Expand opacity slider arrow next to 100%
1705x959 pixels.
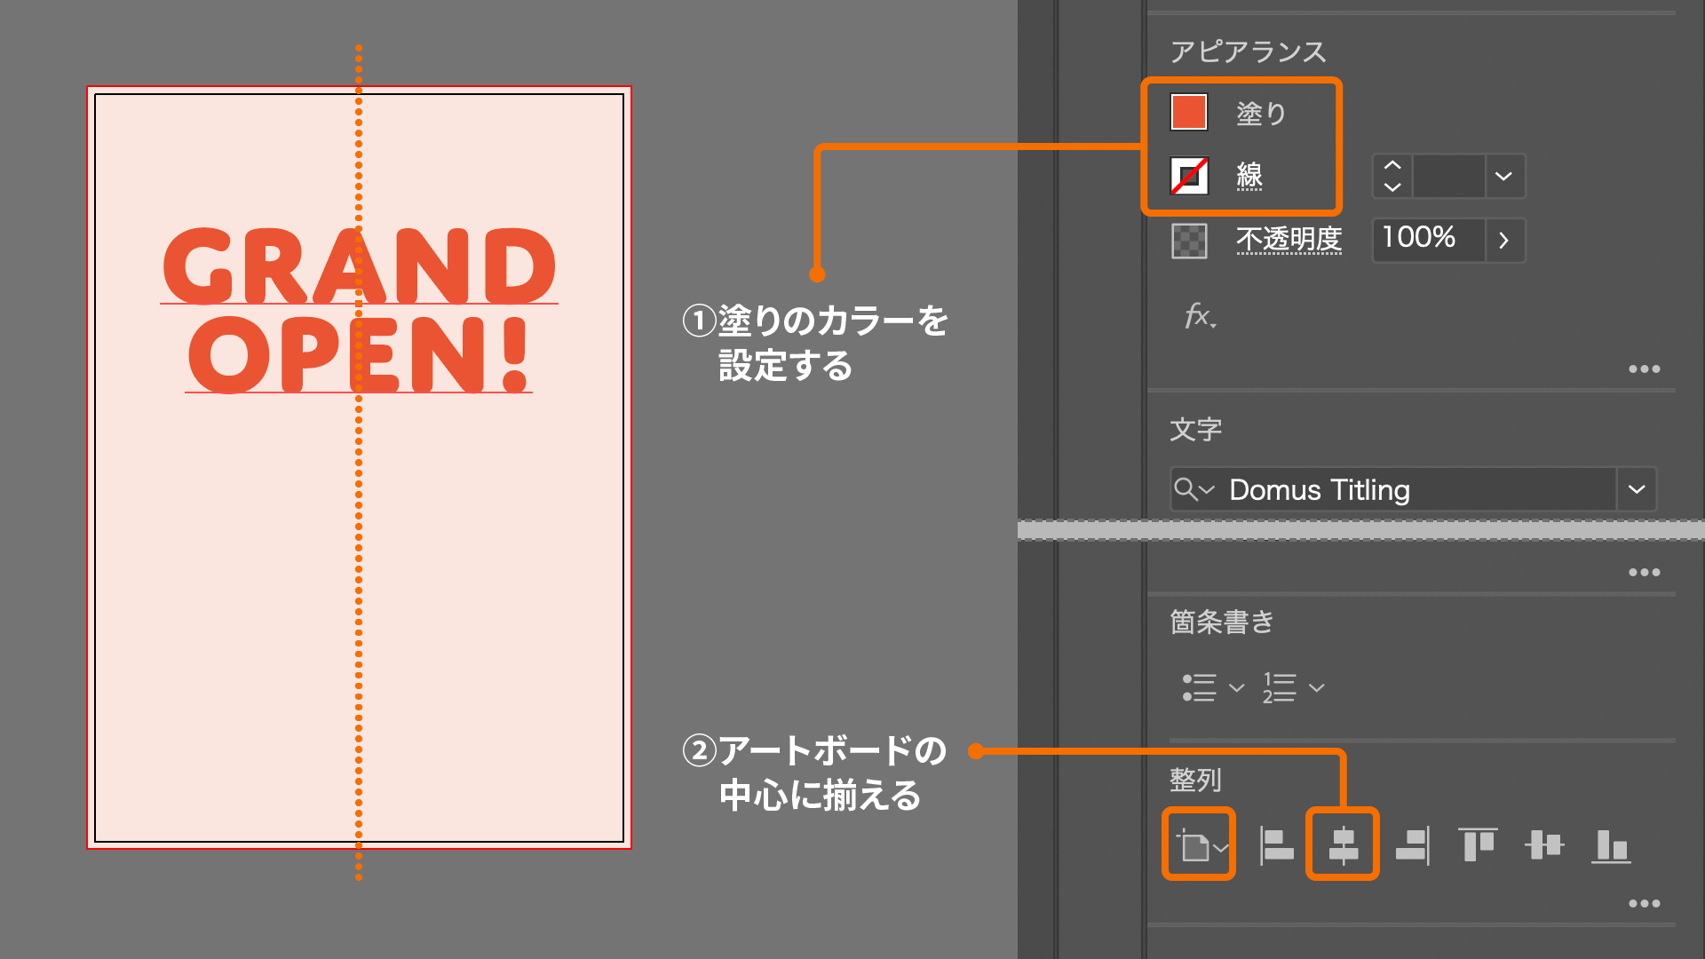tap(1503, 240)
